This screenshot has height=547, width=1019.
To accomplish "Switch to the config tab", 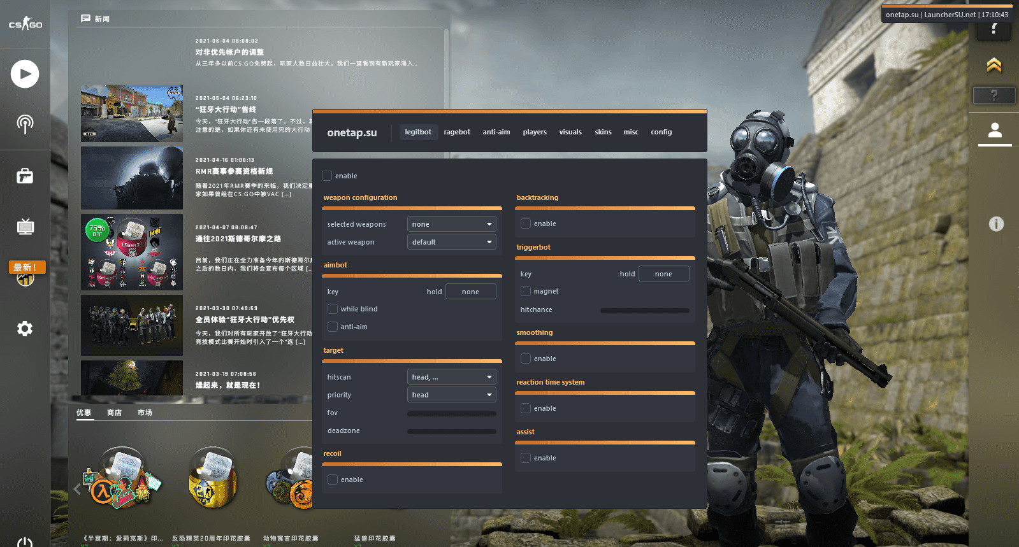I will click(661, 132).
